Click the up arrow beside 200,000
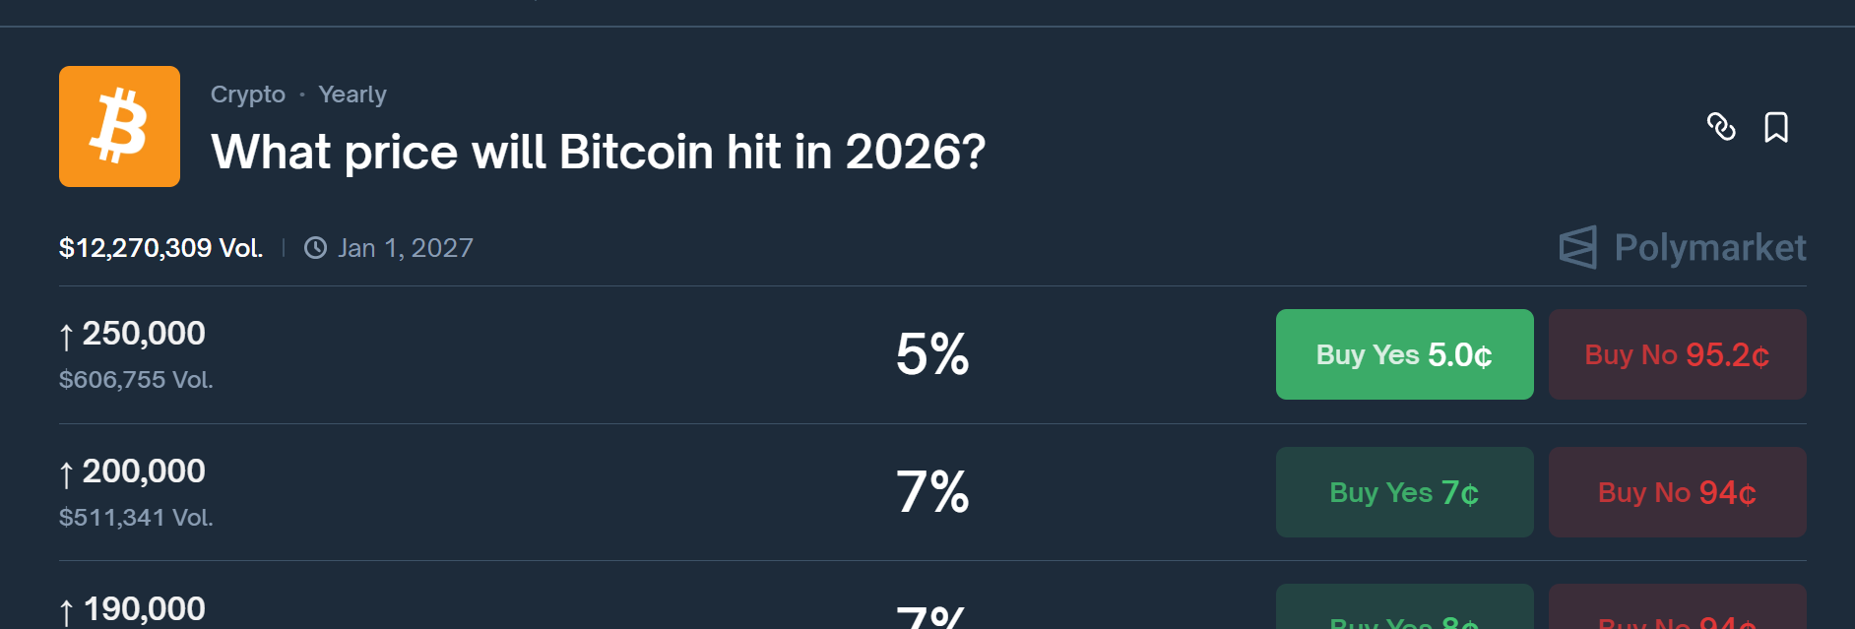Image resolution: width=1855 pixels, height=629 pixels. [x=66, y=474]
